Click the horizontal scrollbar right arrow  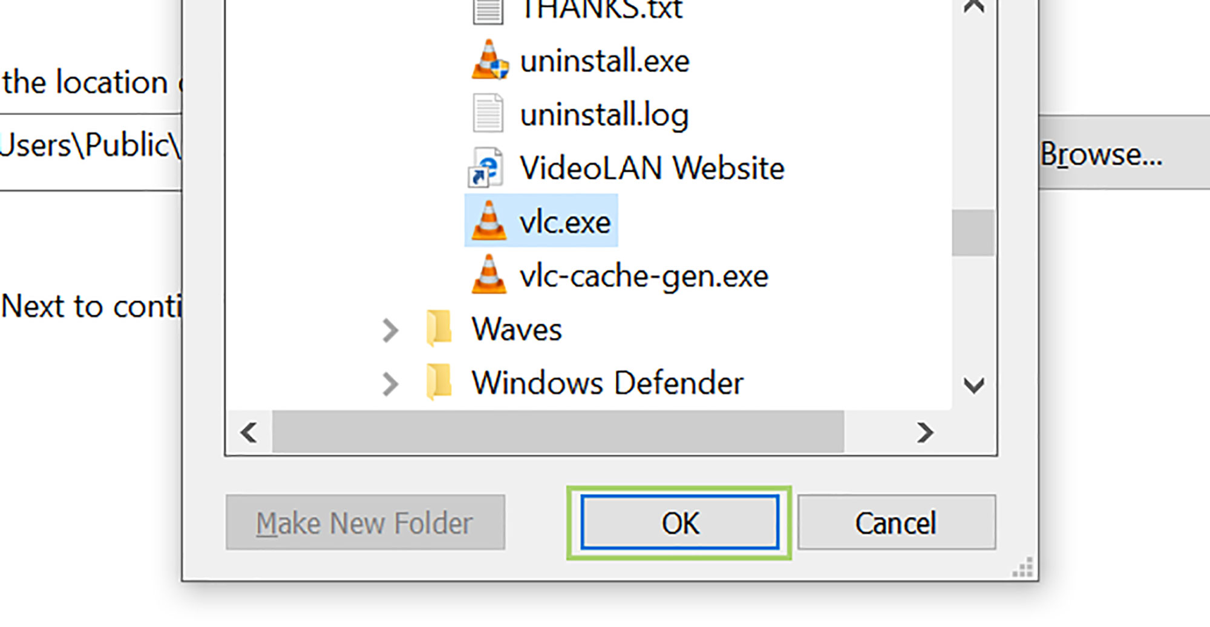pyautogui.click(x=924, y=432)
